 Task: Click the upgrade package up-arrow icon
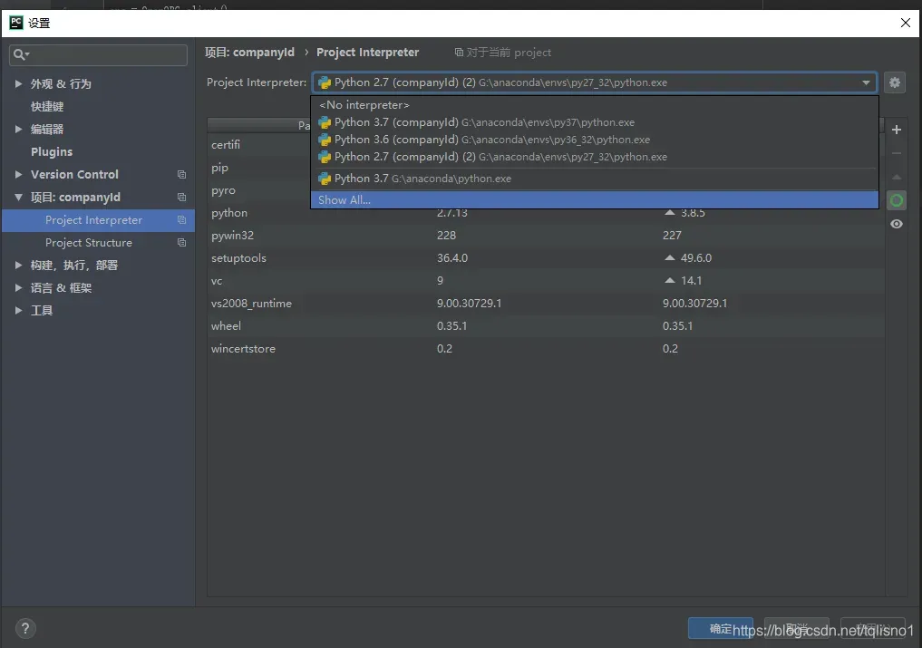point(896,177)
